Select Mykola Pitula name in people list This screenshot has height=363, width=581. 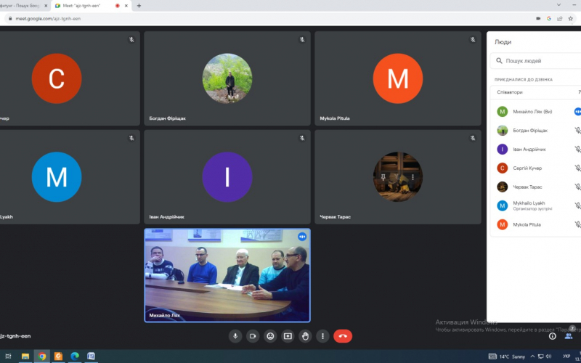(527, 224)
